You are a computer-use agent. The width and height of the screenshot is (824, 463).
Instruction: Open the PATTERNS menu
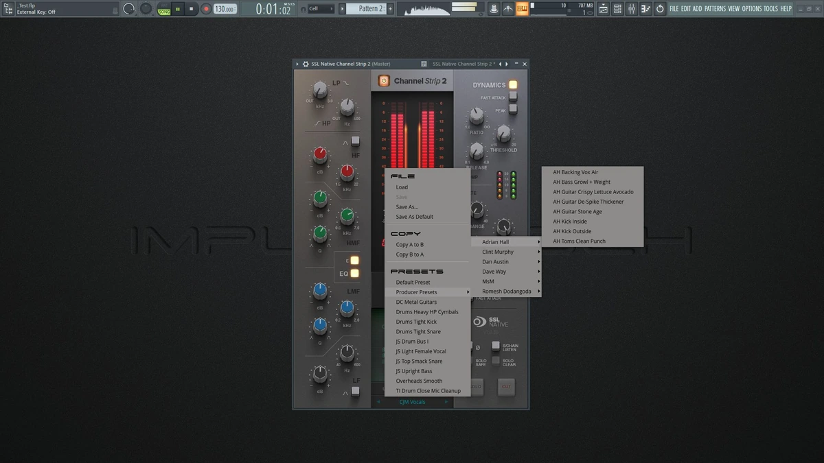[x=715, y=9]
